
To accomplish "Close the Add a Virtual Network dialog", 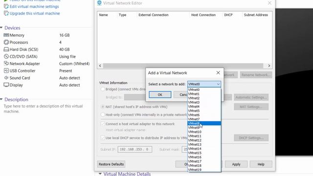I will coord(218,73).
